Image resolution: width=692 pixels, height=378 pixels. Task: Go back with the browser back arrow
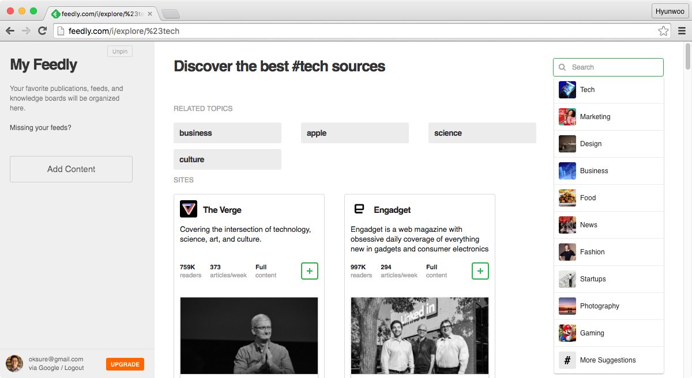coord(10,31)
